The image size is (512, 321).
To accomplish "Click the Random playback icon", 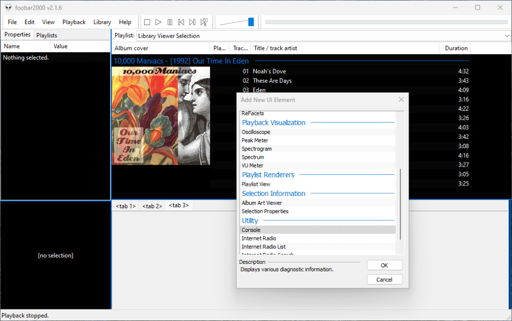I will 204,22.
